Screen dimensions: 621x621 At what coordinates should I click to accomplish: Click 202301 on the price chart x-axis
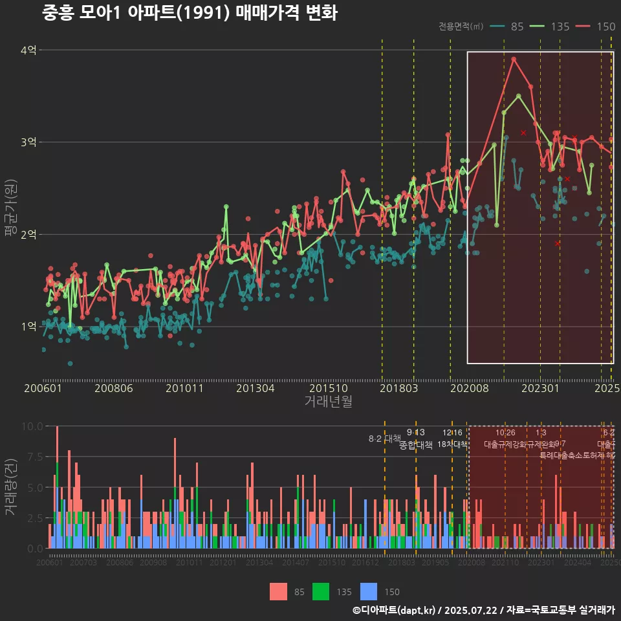(540, 388)
